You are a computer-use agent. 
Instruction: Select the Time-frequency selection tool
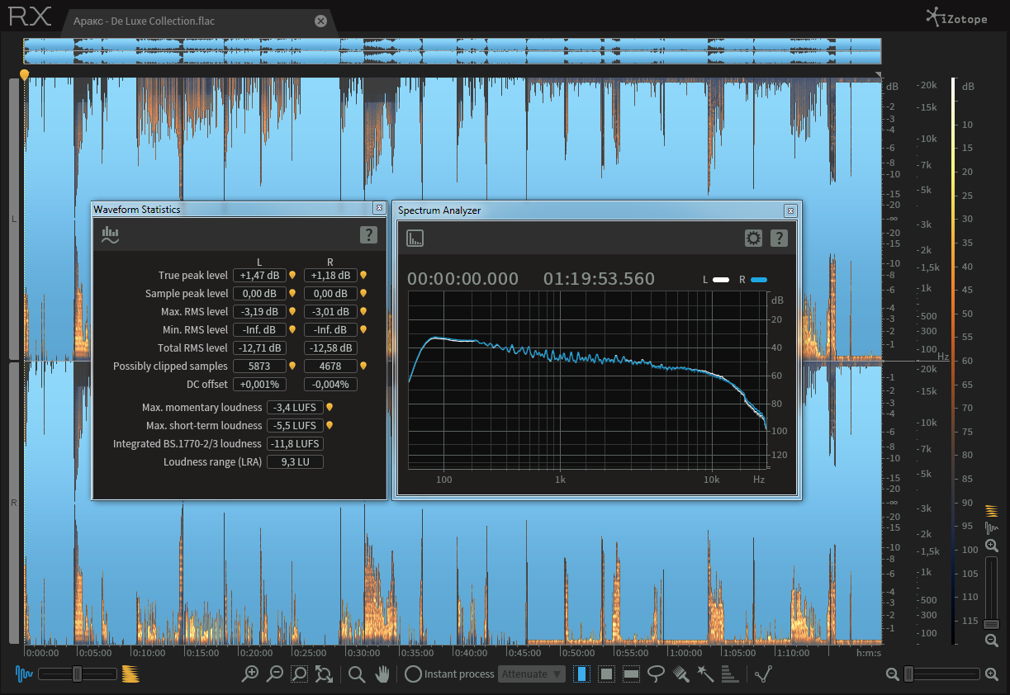pyautogui.click(x=607, y=674)
